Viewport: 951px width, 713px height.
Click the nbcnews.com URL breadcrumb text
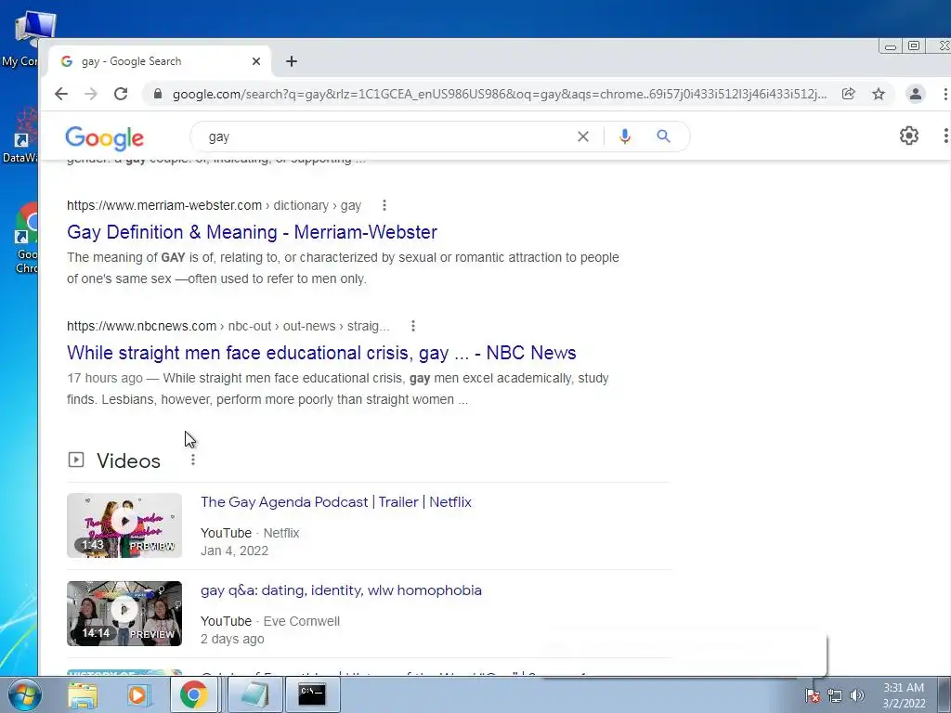(x=228, y=326)
